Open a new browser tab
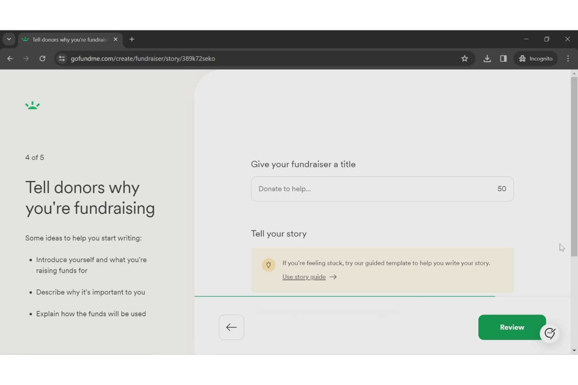 [x=132, y=39]
